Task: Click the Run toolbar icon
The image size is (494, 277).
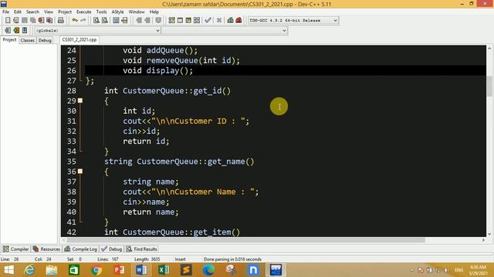Action: [180, 21]
